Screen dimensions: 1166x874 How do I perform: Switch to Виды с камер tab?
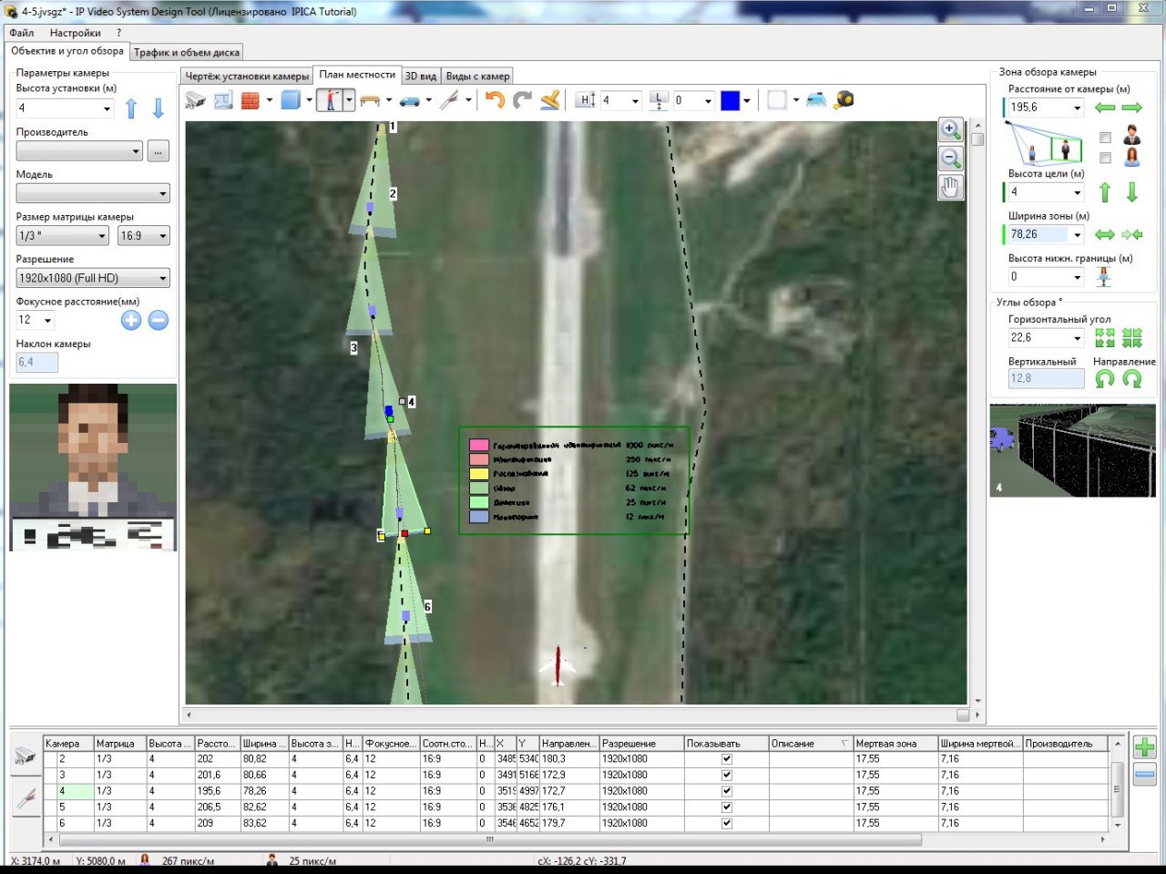478,77
